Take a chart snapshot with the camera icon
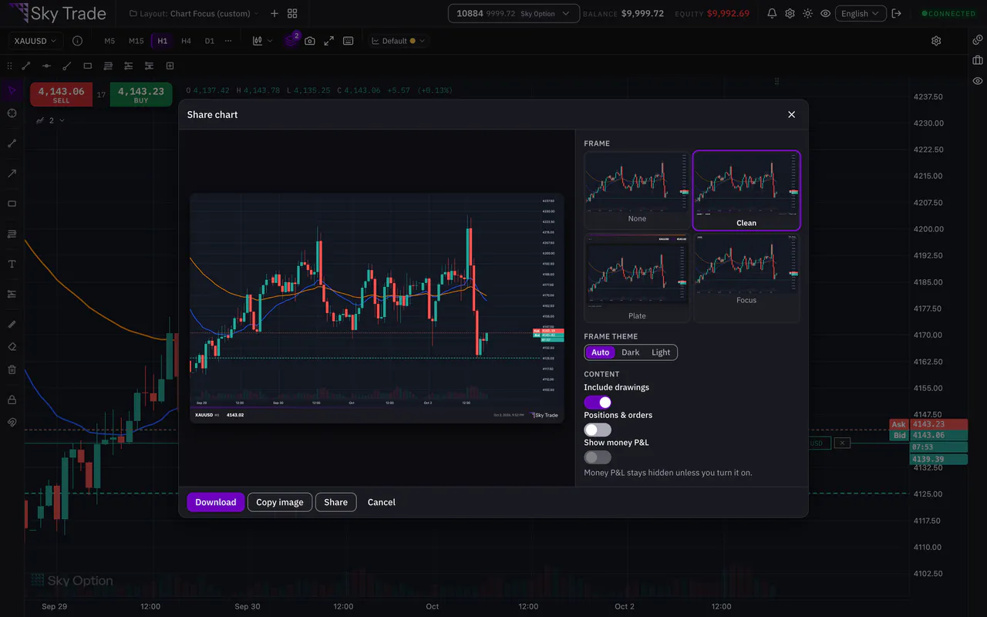Screen dimensions: 987x617 (x=310, y=41)
